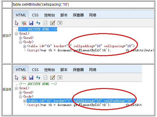This screenshot has height=117, width=157.
Task: Expand the table node in IE8/9 tree
Action: point(25,101)
